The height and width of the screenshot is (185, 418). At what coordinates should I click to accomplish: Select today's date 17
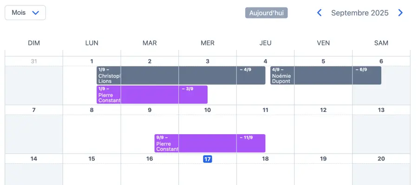[x=208, y=159]
